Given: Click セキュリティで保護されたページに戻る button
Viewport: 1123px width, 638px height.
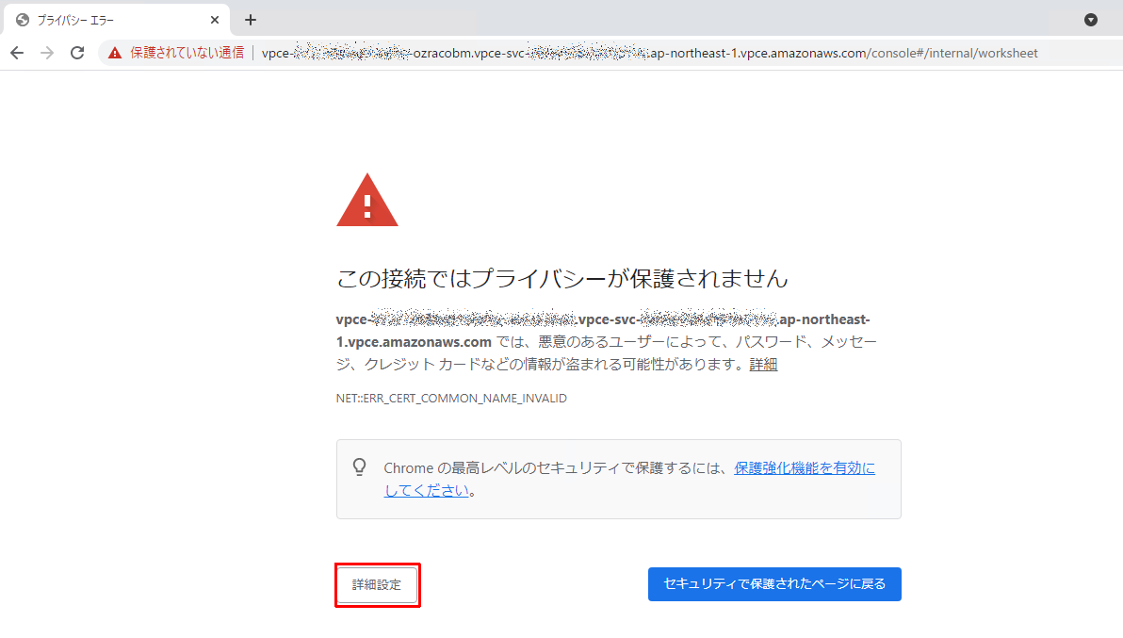Looking at the screenshot, I should coord(775,584).
